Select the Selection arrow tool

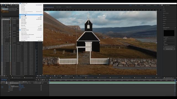[4, 5]
